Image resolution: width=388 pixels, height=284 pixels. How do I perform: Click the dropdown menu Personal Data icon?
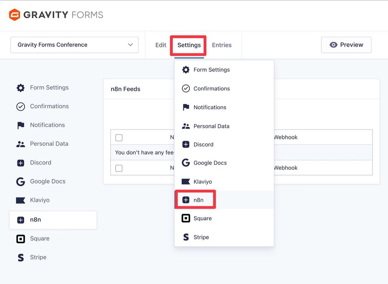click(x=186, y=126)
